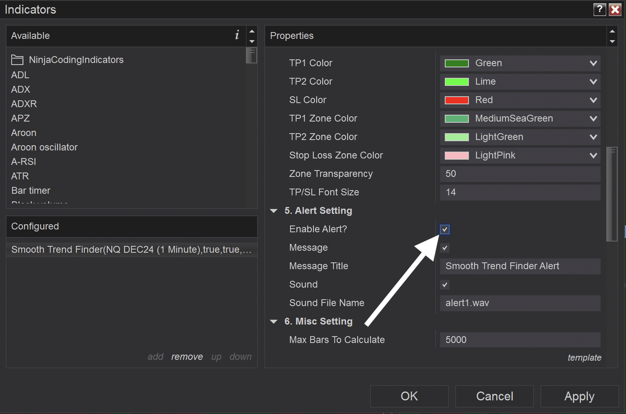Open the TP1 Zone Color dropdown
Screen dimensions: 626x414
tap(520, 118)
